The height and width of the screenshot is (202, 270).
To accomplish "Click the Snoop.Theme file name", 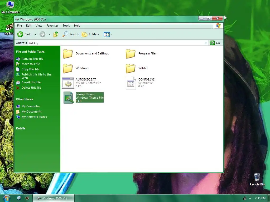I will (x=85, y=94).
